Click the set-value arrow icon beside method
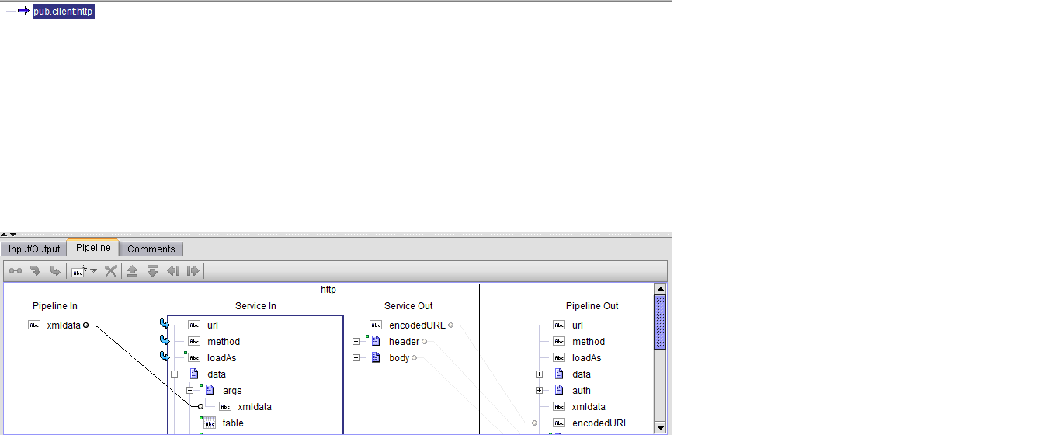Viewport: 1056px width, 435px height. click(164, 340)
